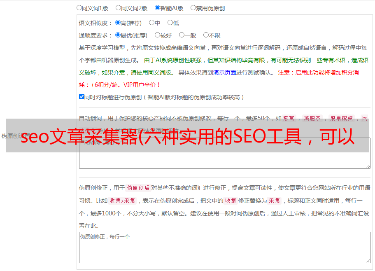Set 语义相似度 to 中
Screen dimensions: 375x271
coord(151,23)
